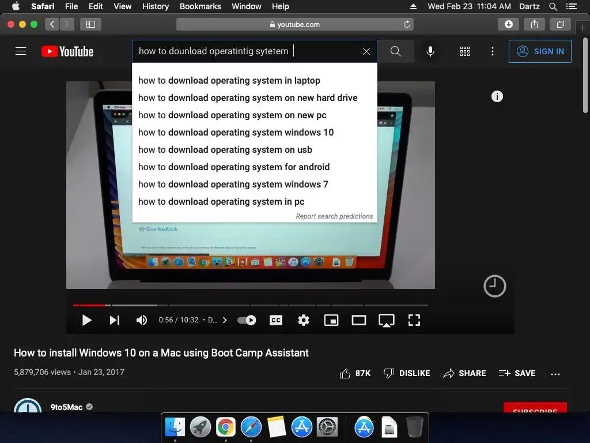This screenshot has width=590, height=443.
Task: Choose suggestion 'in pc'
Action: pos(254,202)
